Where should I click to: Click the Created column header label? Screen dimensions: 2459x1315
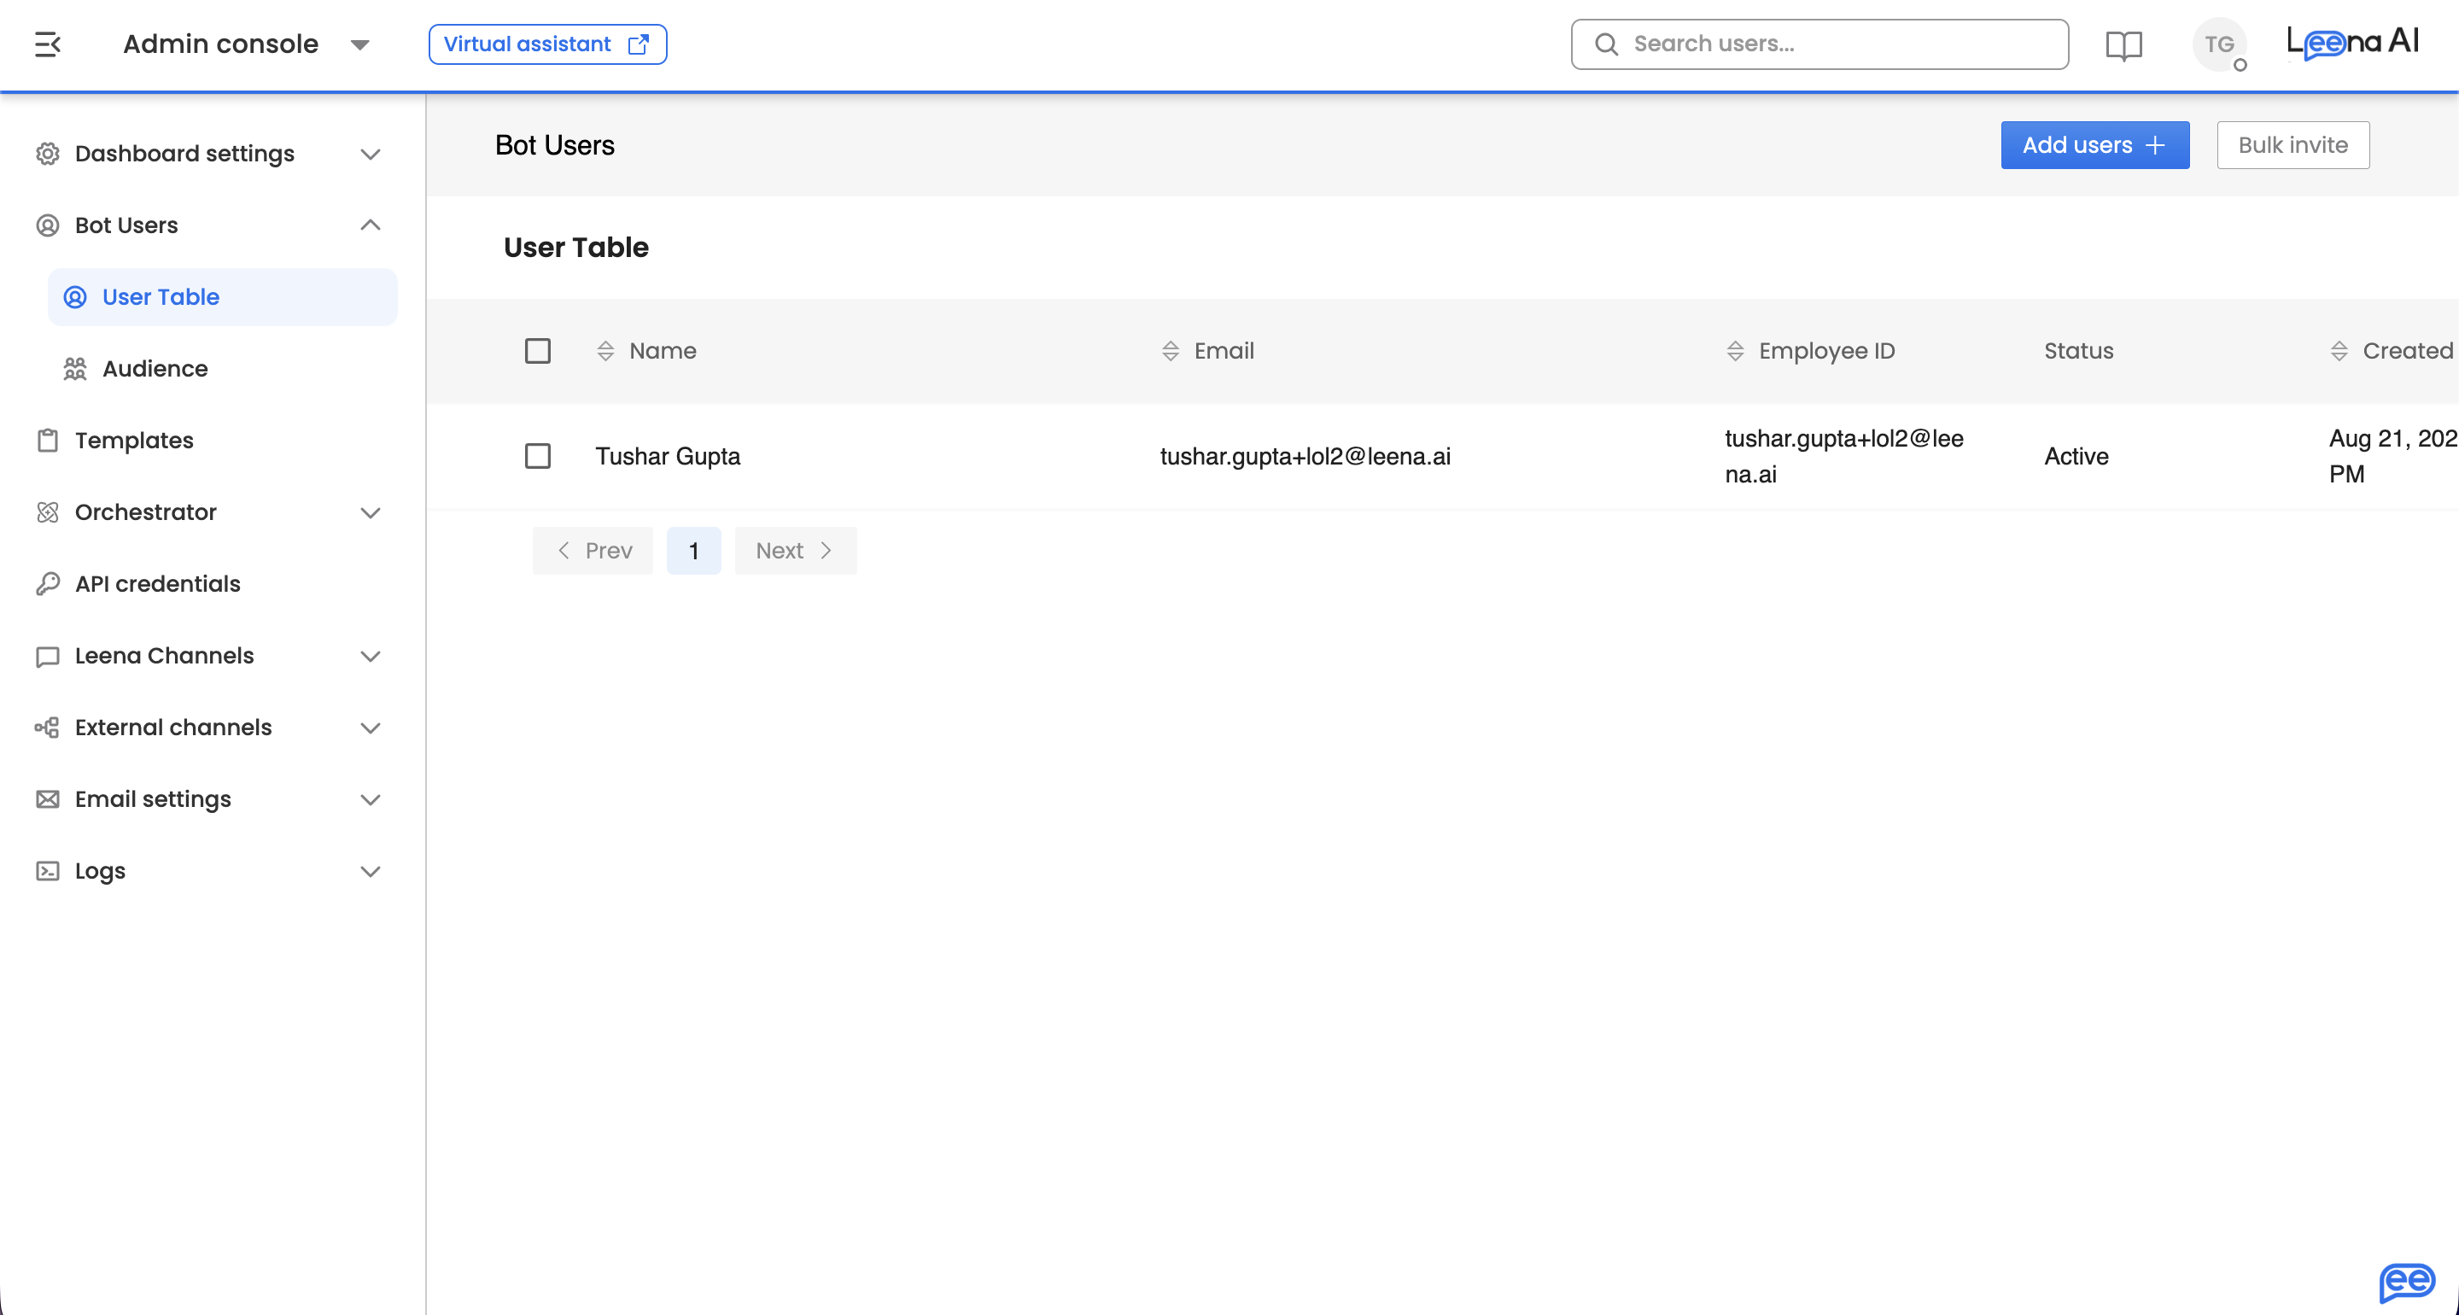tap(2408, 350)
